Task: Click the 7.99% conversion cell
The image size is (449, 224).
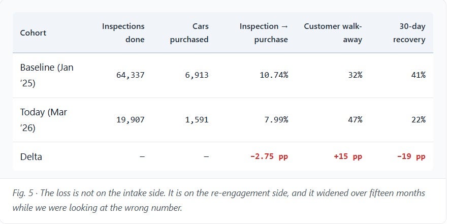Action: tap(277, 120)
